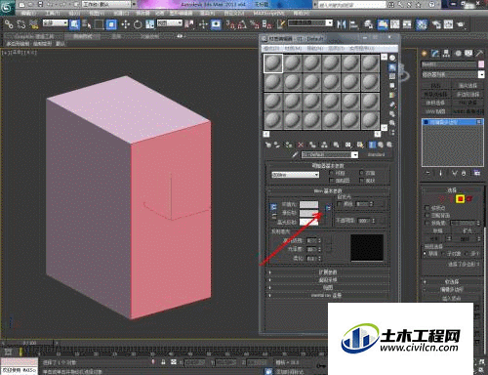Open the Modifier List dropdown
This screenshot has height=375, width=488.
pyautogui.click(x=453, y=74)
